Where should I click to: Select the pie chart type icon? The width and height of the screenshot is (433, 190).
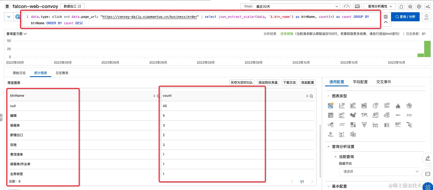point(376,106)
